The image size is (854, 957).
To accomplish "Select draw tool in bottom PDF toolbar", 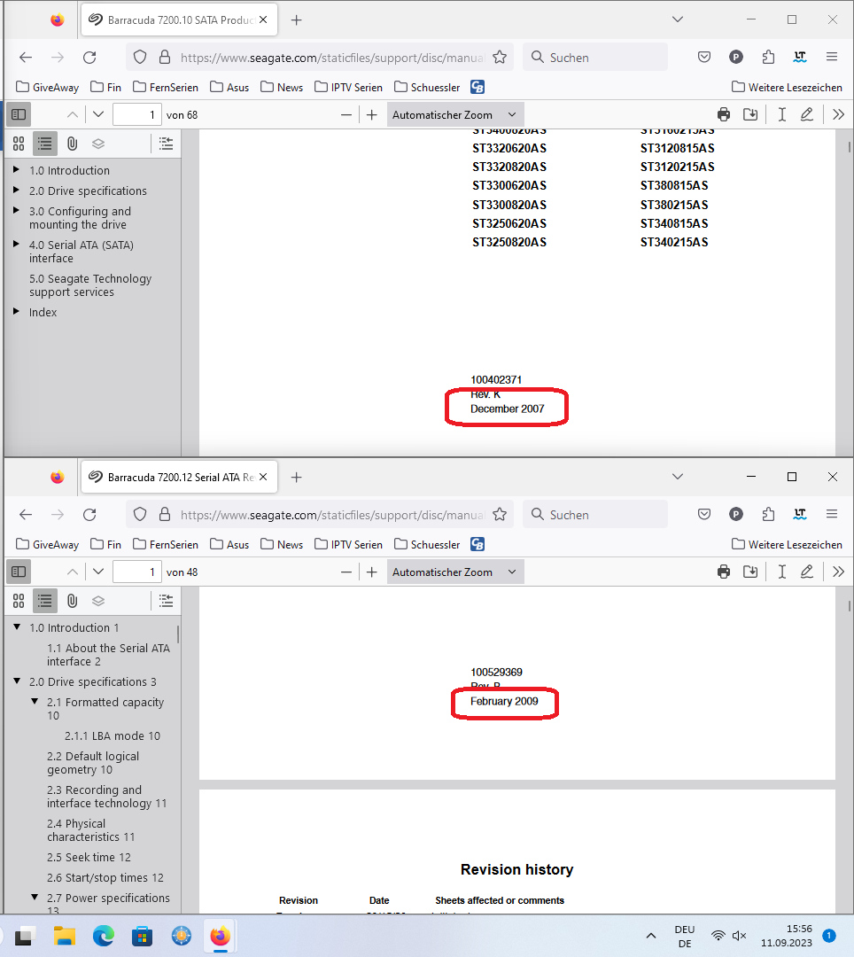I will [806, 572].
